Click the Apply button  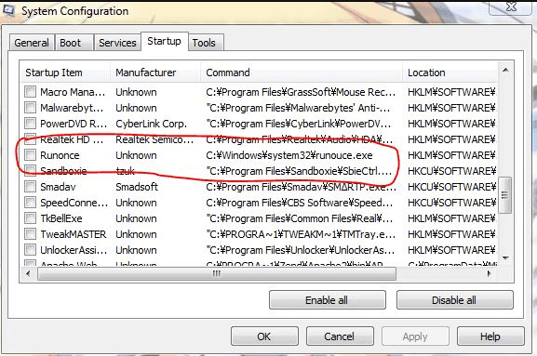pyautogui.click(x=415, y=336)
